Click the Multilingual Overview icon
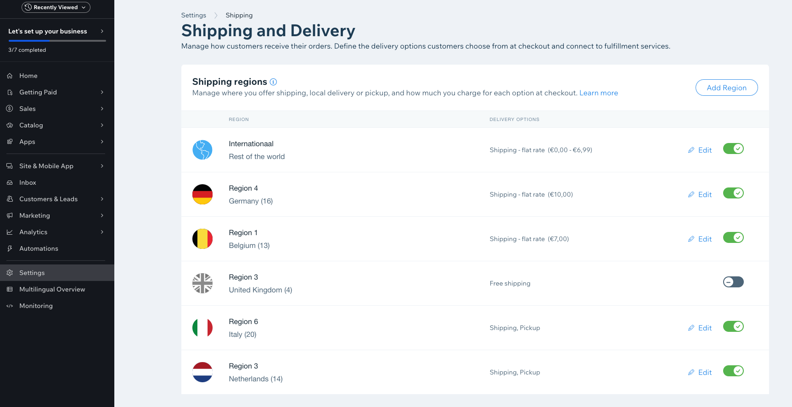792x407 pixels. point(10,289)
